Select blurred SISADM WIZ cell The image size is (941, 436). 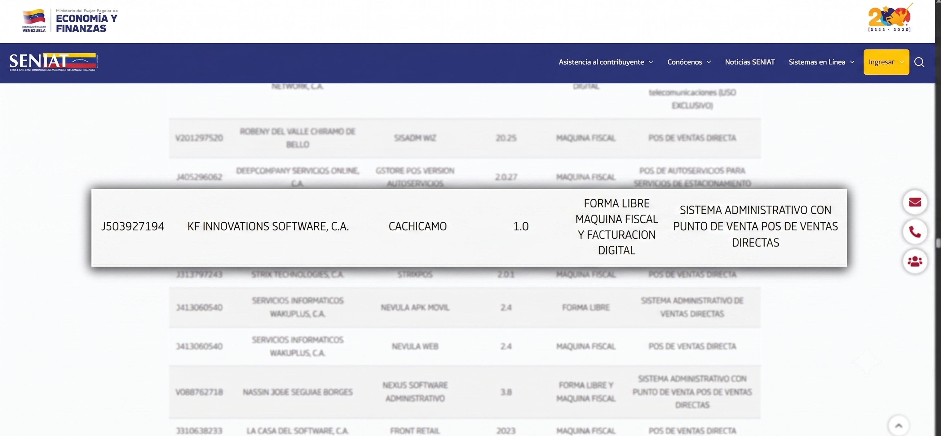(x=415, y=138)
